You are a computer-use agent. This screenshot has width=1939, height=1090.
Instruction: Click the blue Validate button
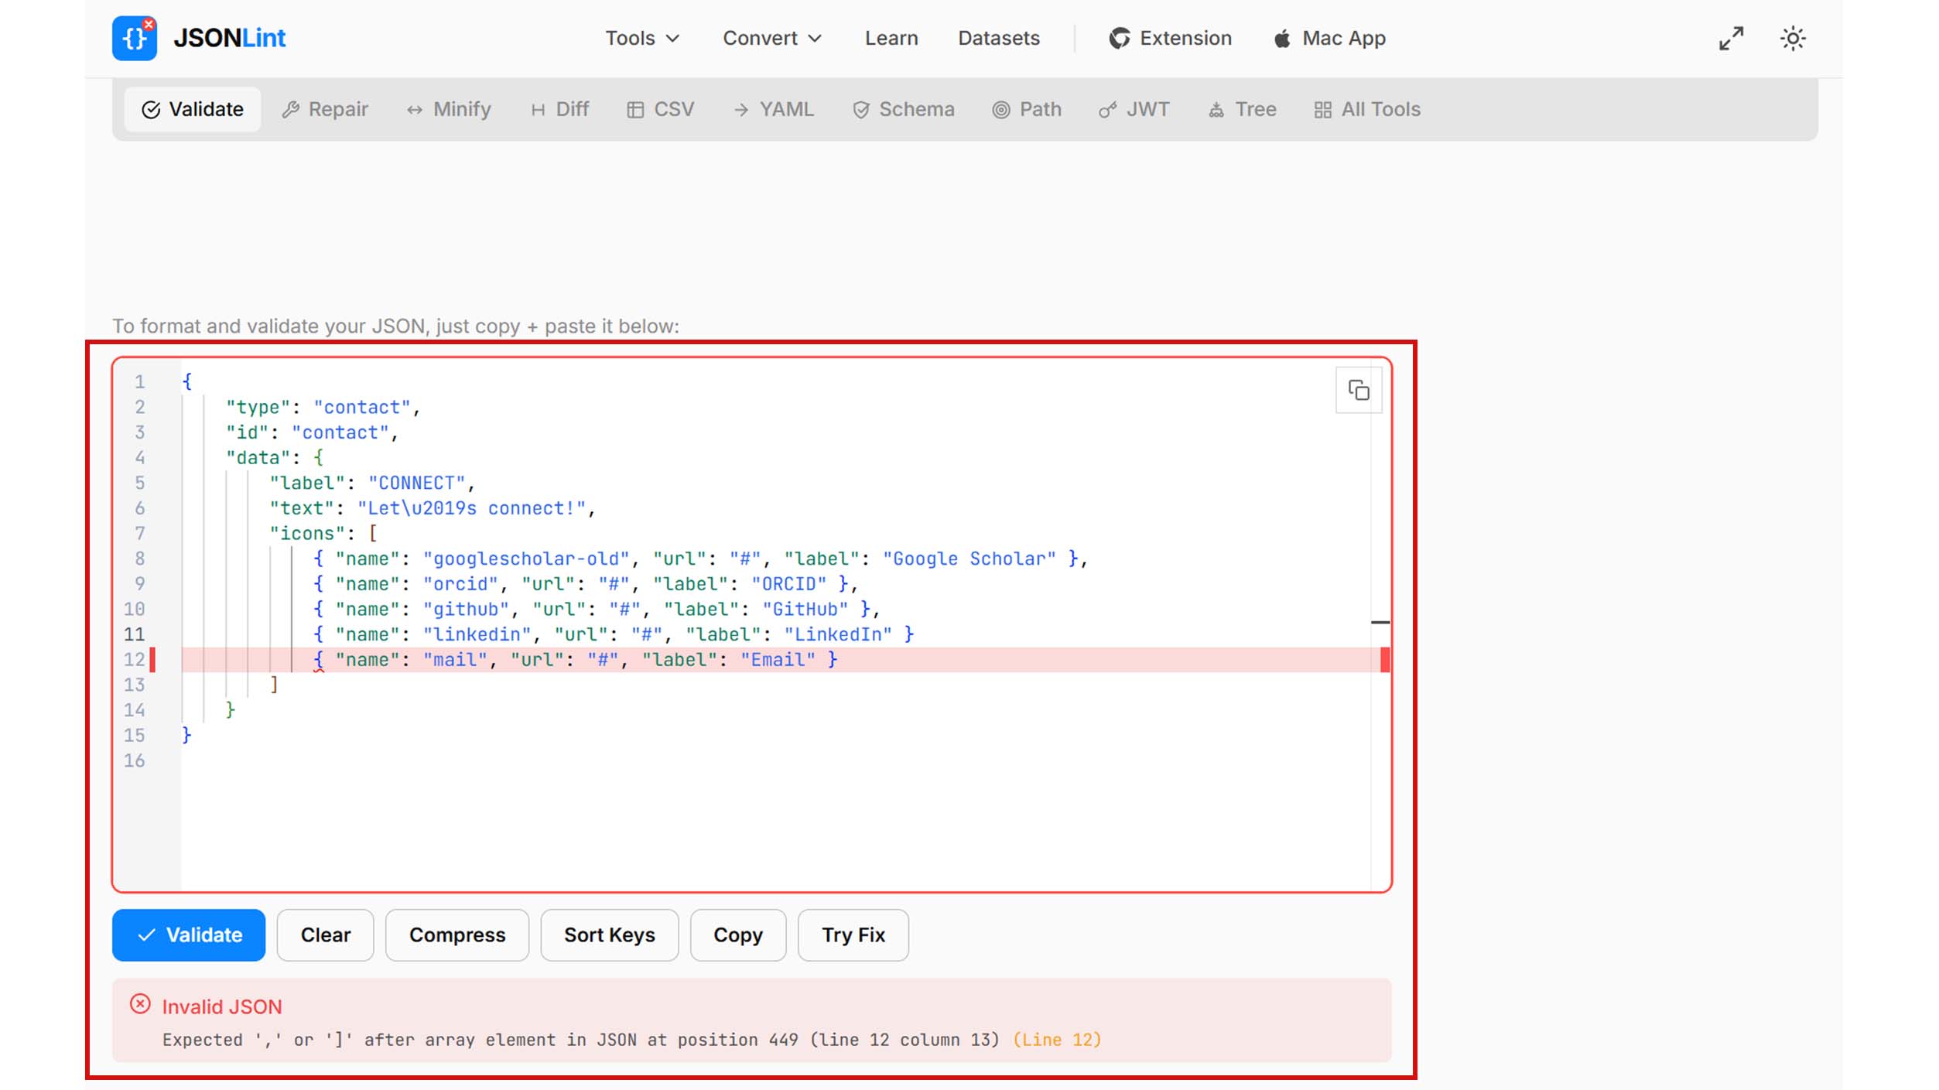click(x=189, y=935)
